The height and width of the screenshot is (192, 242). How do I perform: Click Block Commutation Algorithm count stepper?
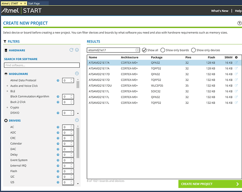tap(68, 97)
